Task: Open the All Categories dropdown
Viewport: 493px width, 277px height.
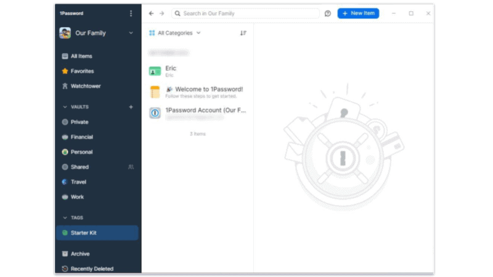Action: point(175,33)
